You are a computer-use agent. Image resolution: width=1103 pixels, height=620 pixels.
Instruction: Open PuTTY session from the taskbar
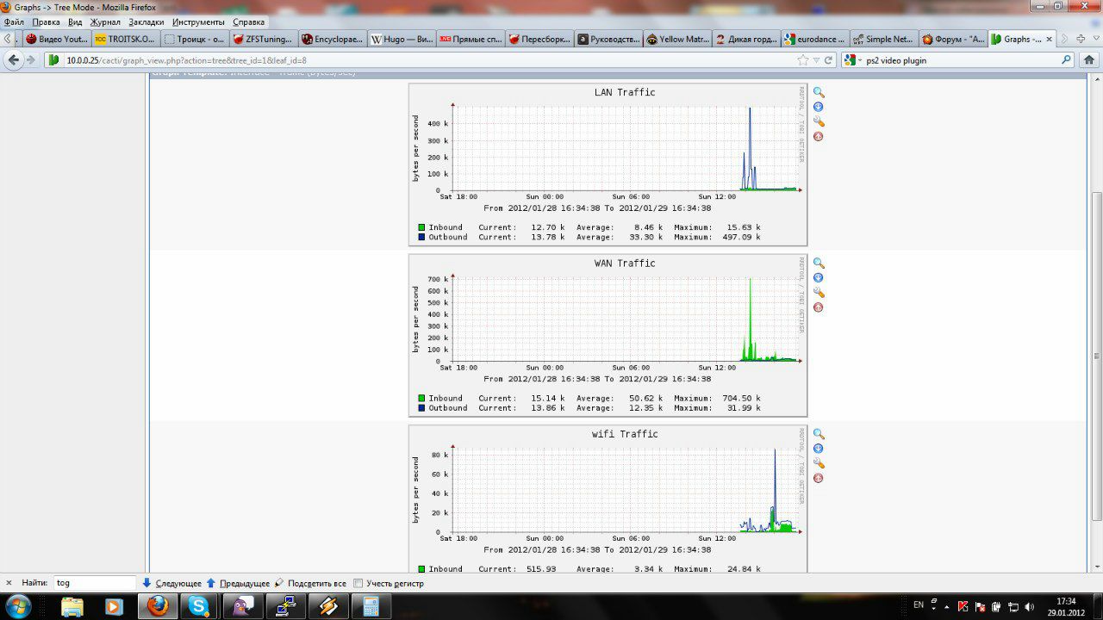285,606
